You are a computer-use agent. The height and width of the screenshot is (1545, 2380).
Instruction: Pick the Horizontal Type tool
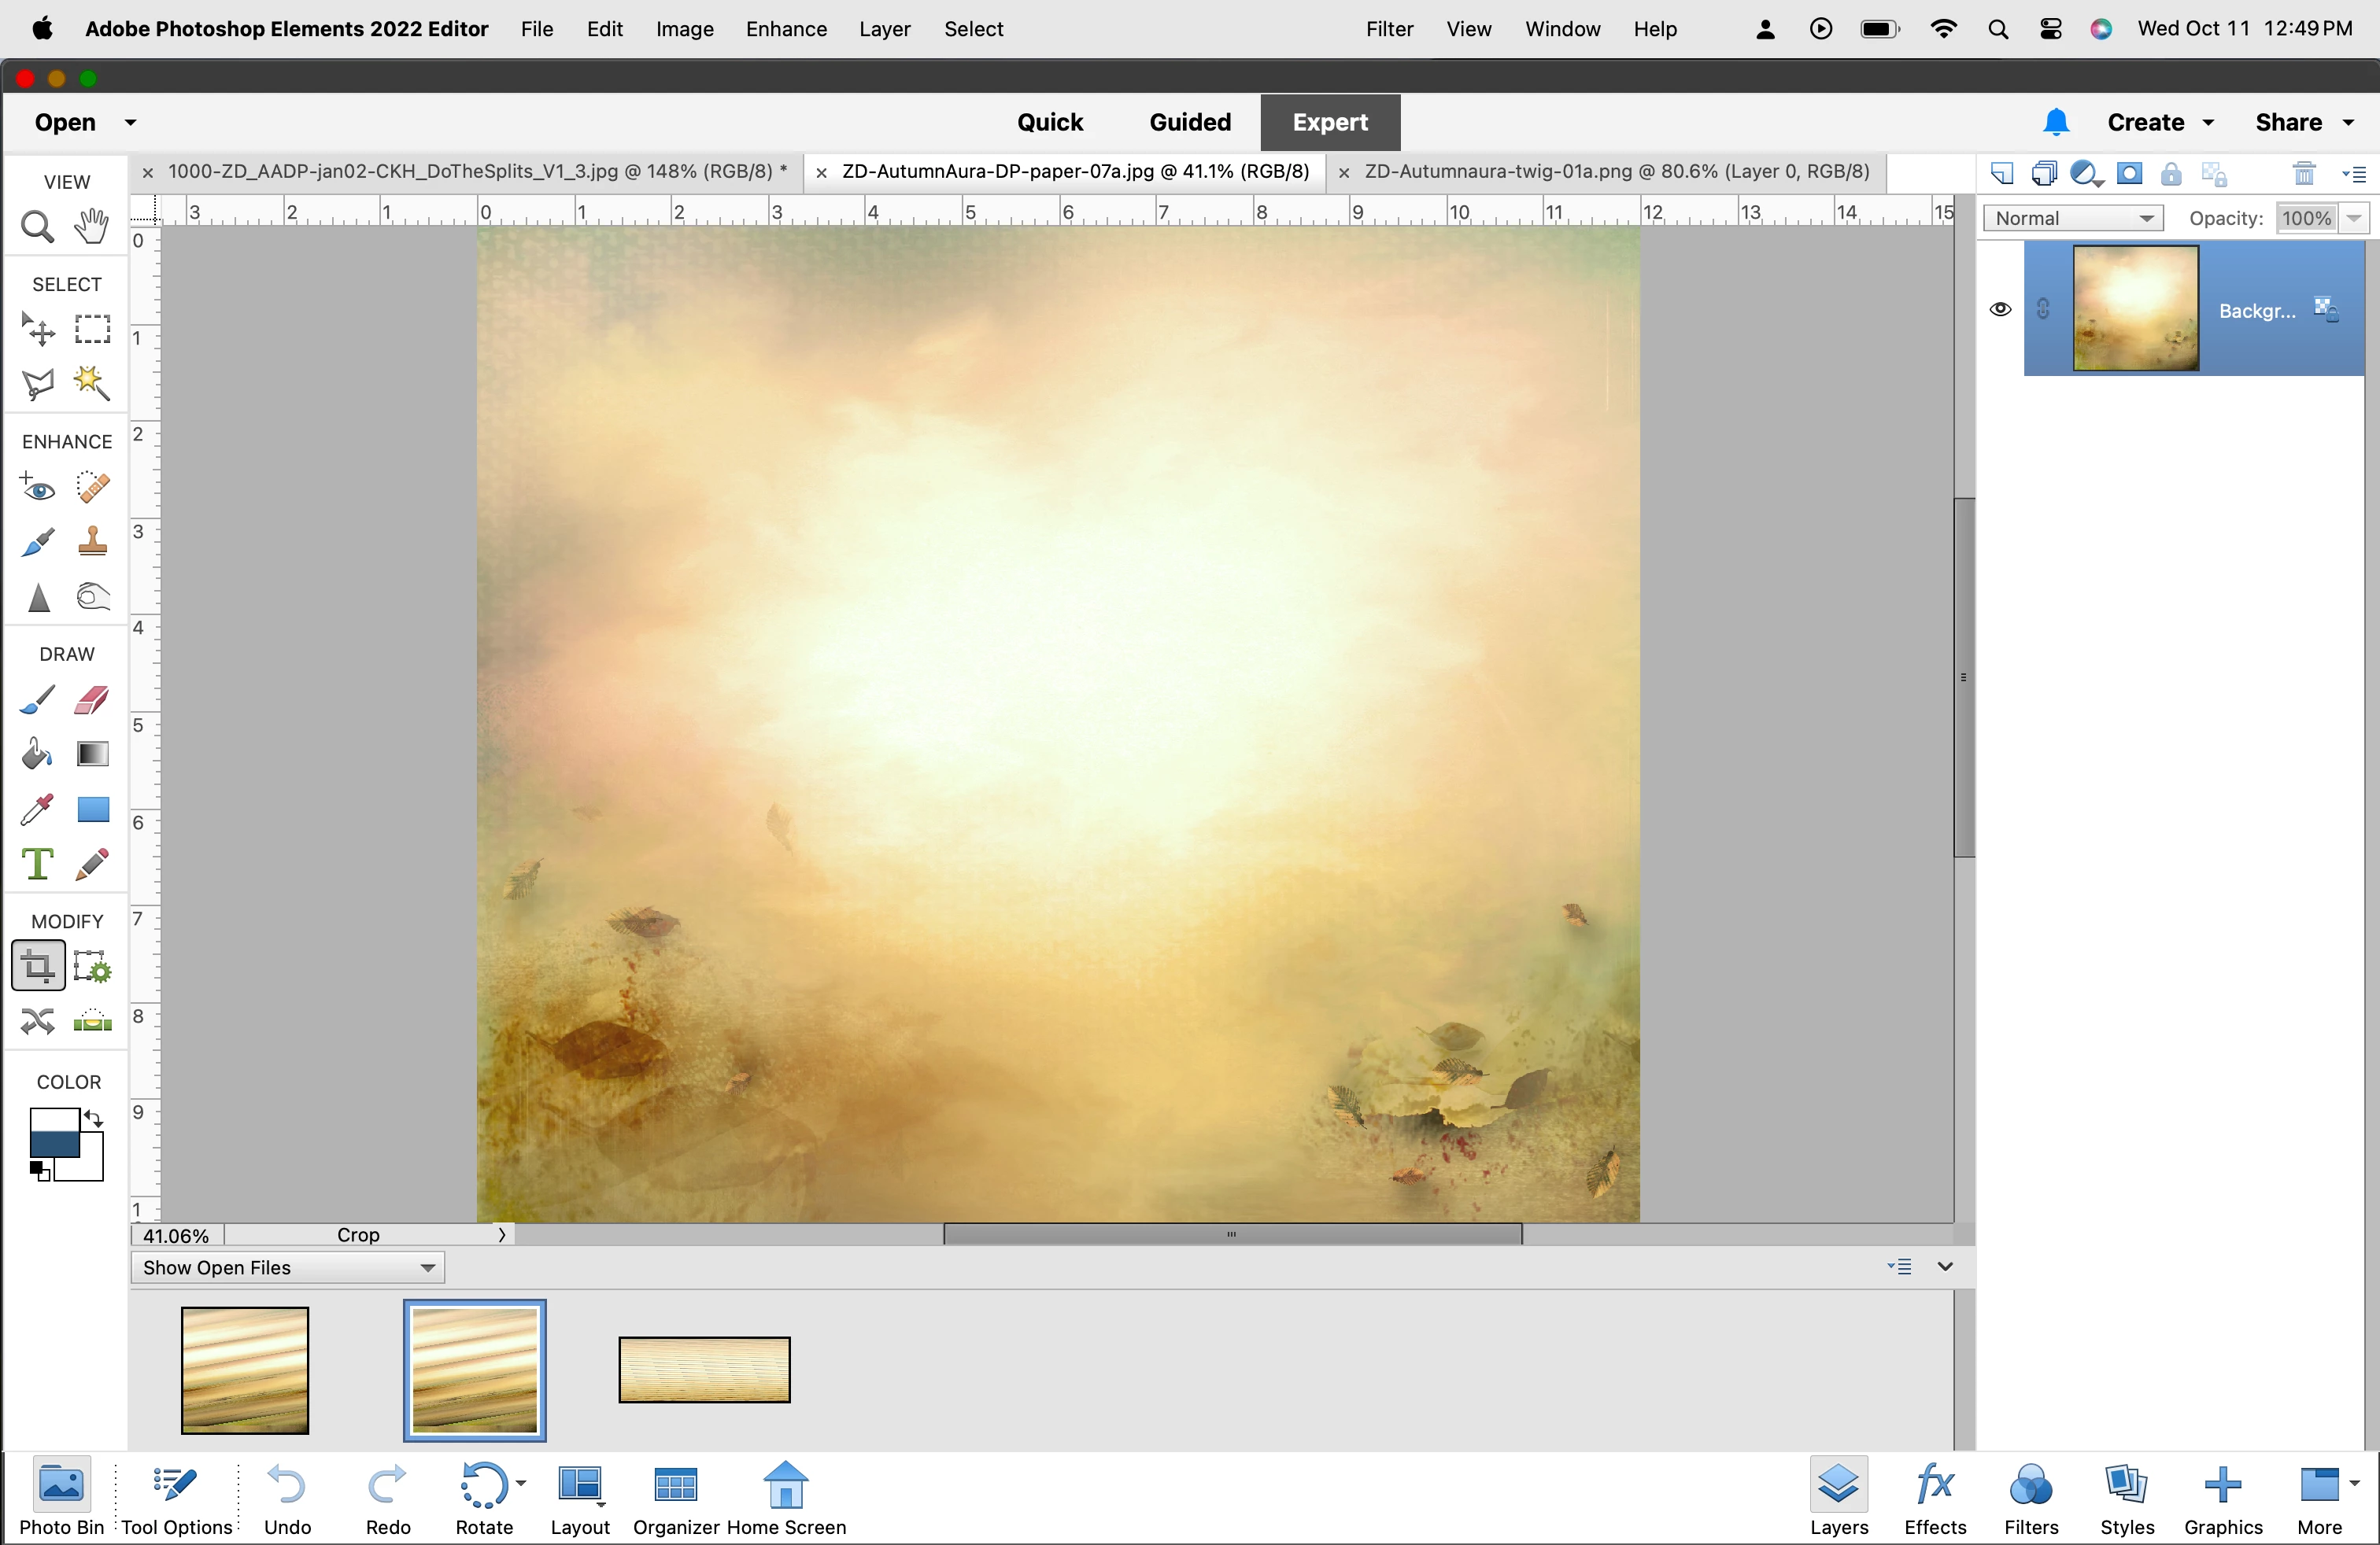tap(37, 864)
